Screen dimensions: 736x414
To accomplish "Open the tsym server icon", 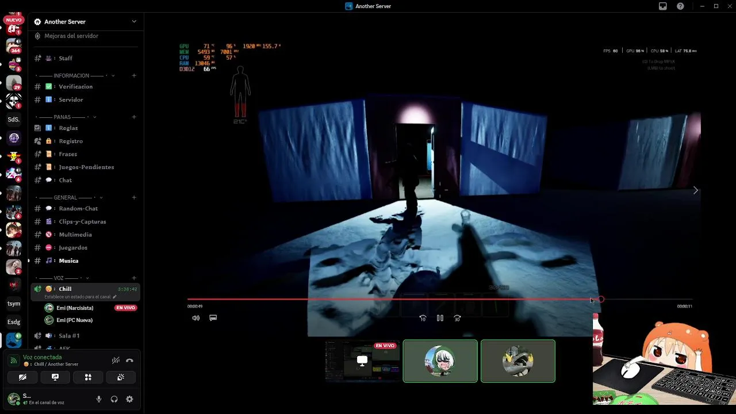I will coord(14,304).
